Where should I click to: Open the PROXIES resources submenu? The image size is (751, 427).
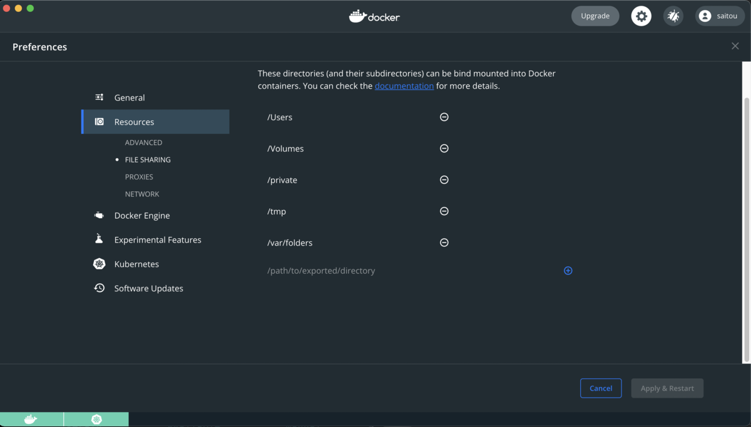(139, 177)
